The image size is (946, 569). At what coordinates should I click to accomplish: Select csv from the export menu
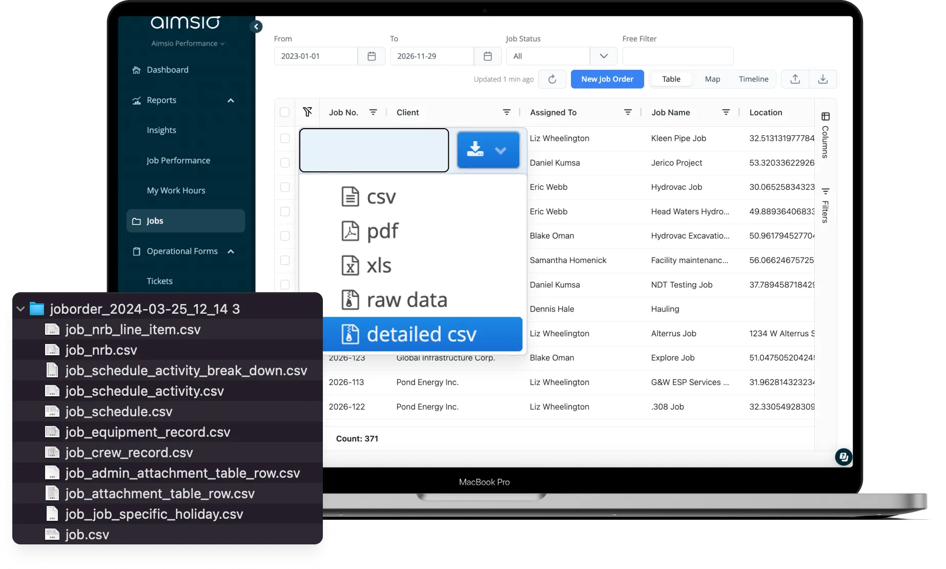tap(413, 197)
